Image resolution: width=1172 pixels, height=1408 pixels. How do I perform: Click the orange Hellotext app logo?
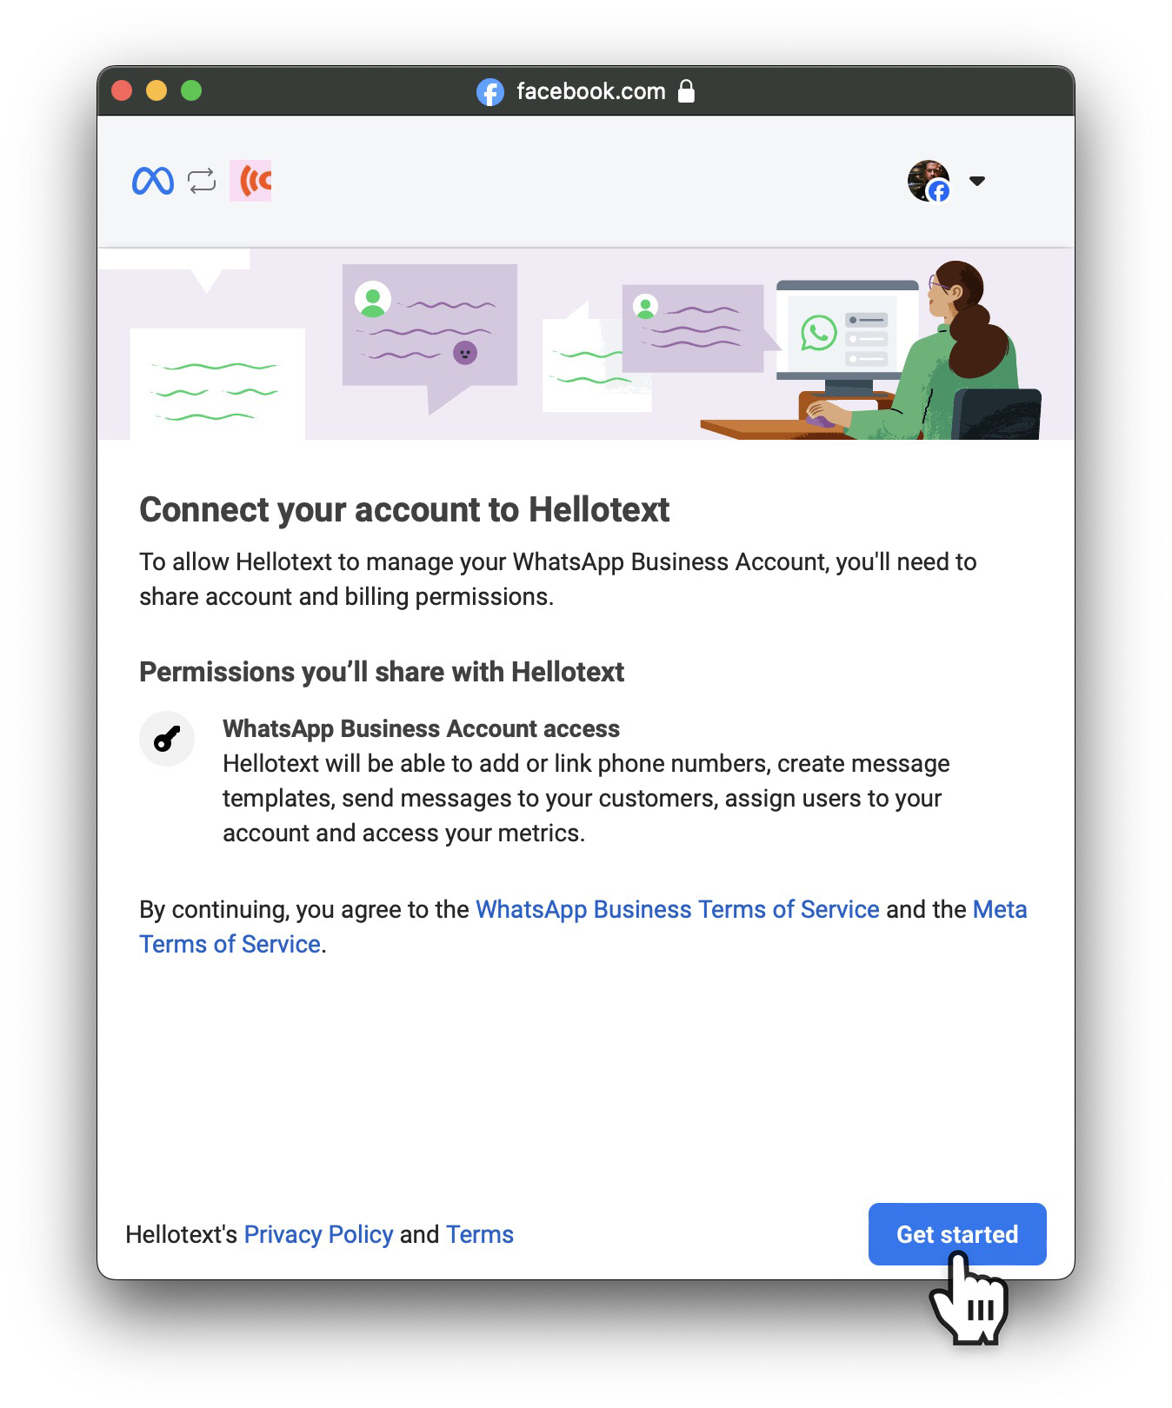(250, 181)
